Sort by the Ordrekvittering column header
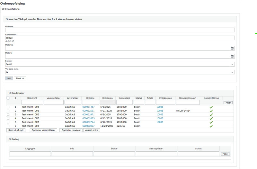The image size is (257, 169). point(211,98)
